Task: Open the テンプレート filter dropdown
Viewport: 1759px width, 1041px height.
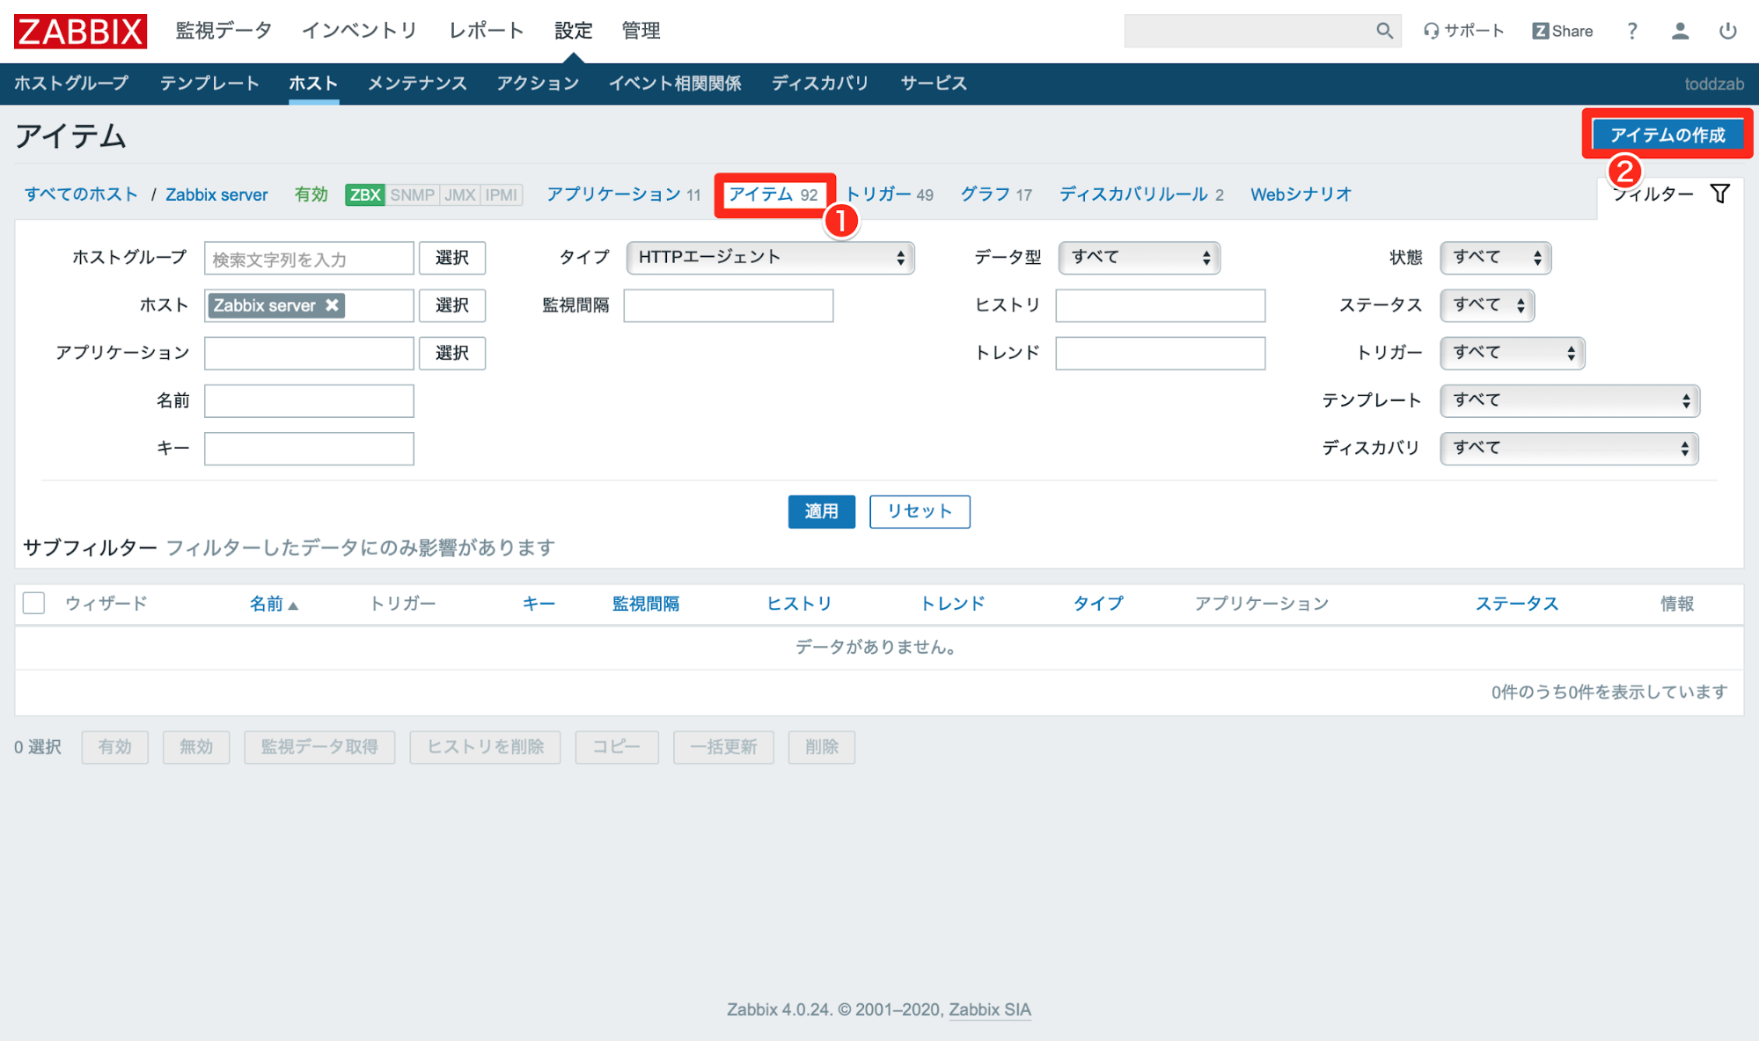Action: tap(1569, 400)
